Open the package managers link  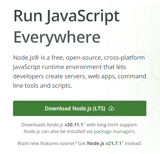coord(114,131)
